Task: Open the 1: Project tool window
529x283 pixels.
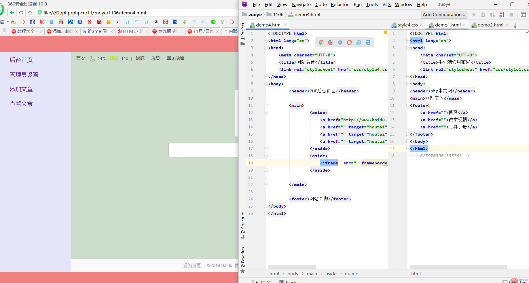Action: tap(243, 34)
